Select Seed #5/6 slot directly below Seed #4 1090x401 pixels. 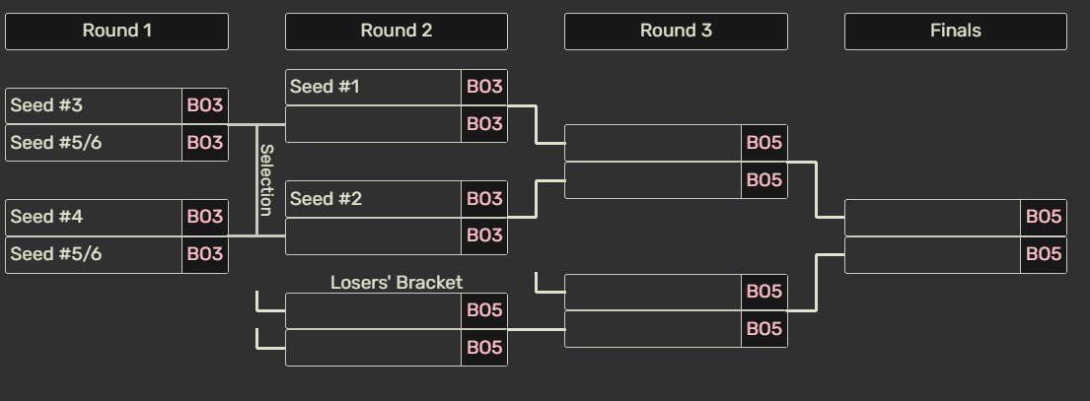(x=94, y=254)
